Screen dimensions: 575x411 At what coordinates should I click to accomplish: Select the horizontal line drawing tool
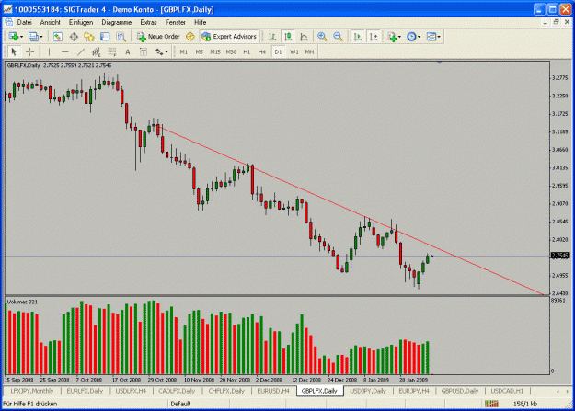[x=65, y=51]
